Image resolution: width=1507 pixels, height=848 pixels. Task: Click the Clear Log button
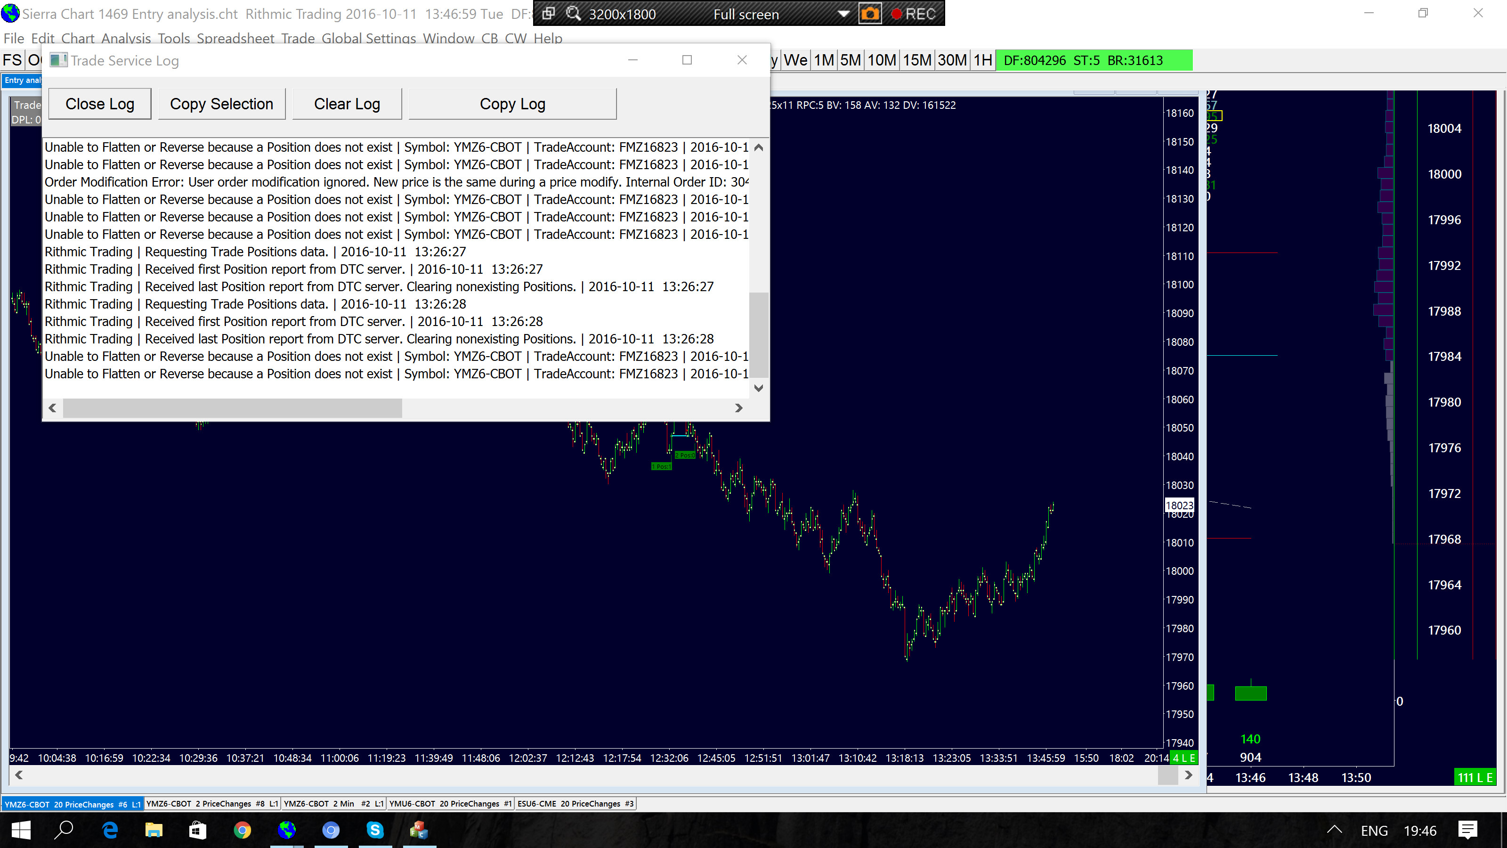click(x=346, y=104)
